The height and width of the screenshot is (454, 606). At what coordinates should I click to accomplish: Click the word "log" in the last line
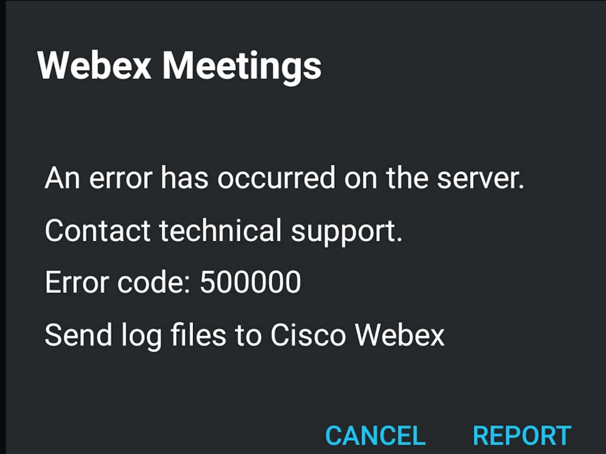[141, 336]
